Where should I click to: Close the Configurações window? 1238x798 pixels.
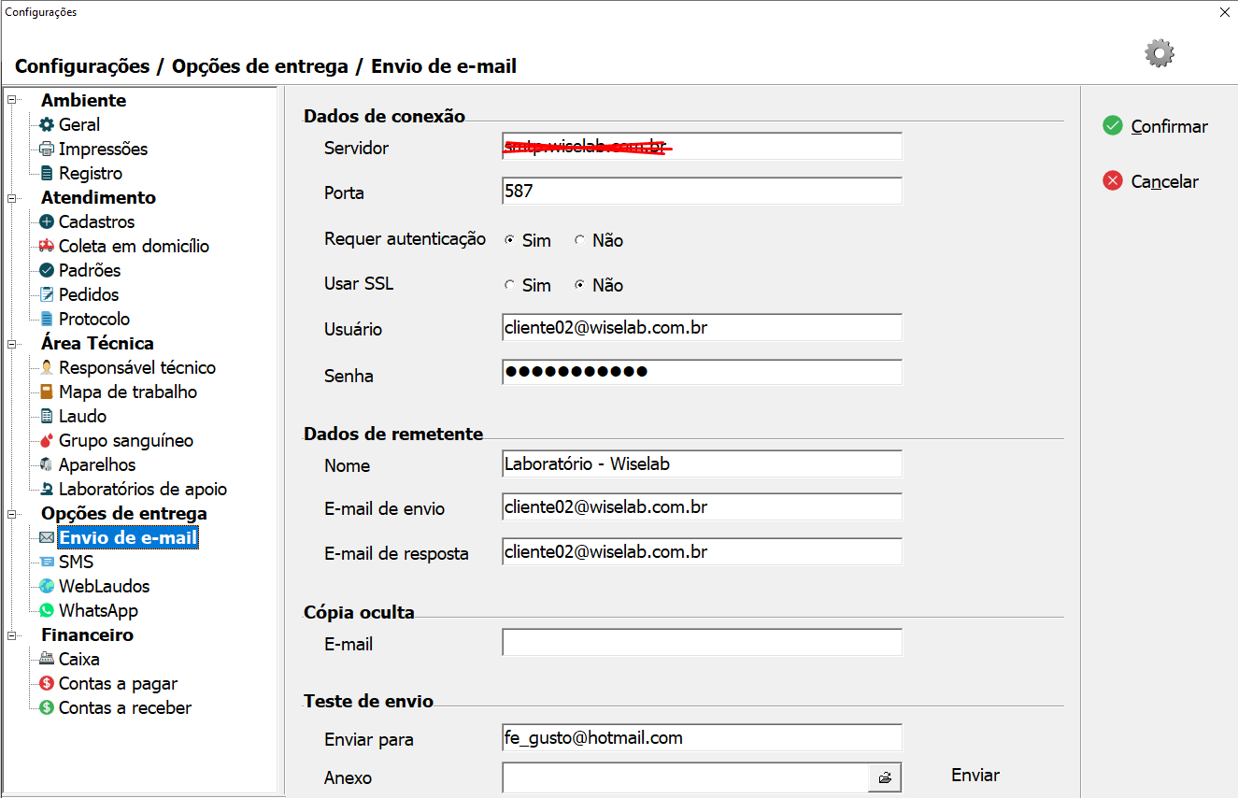pyautogui.click(x=1224, y=12)
